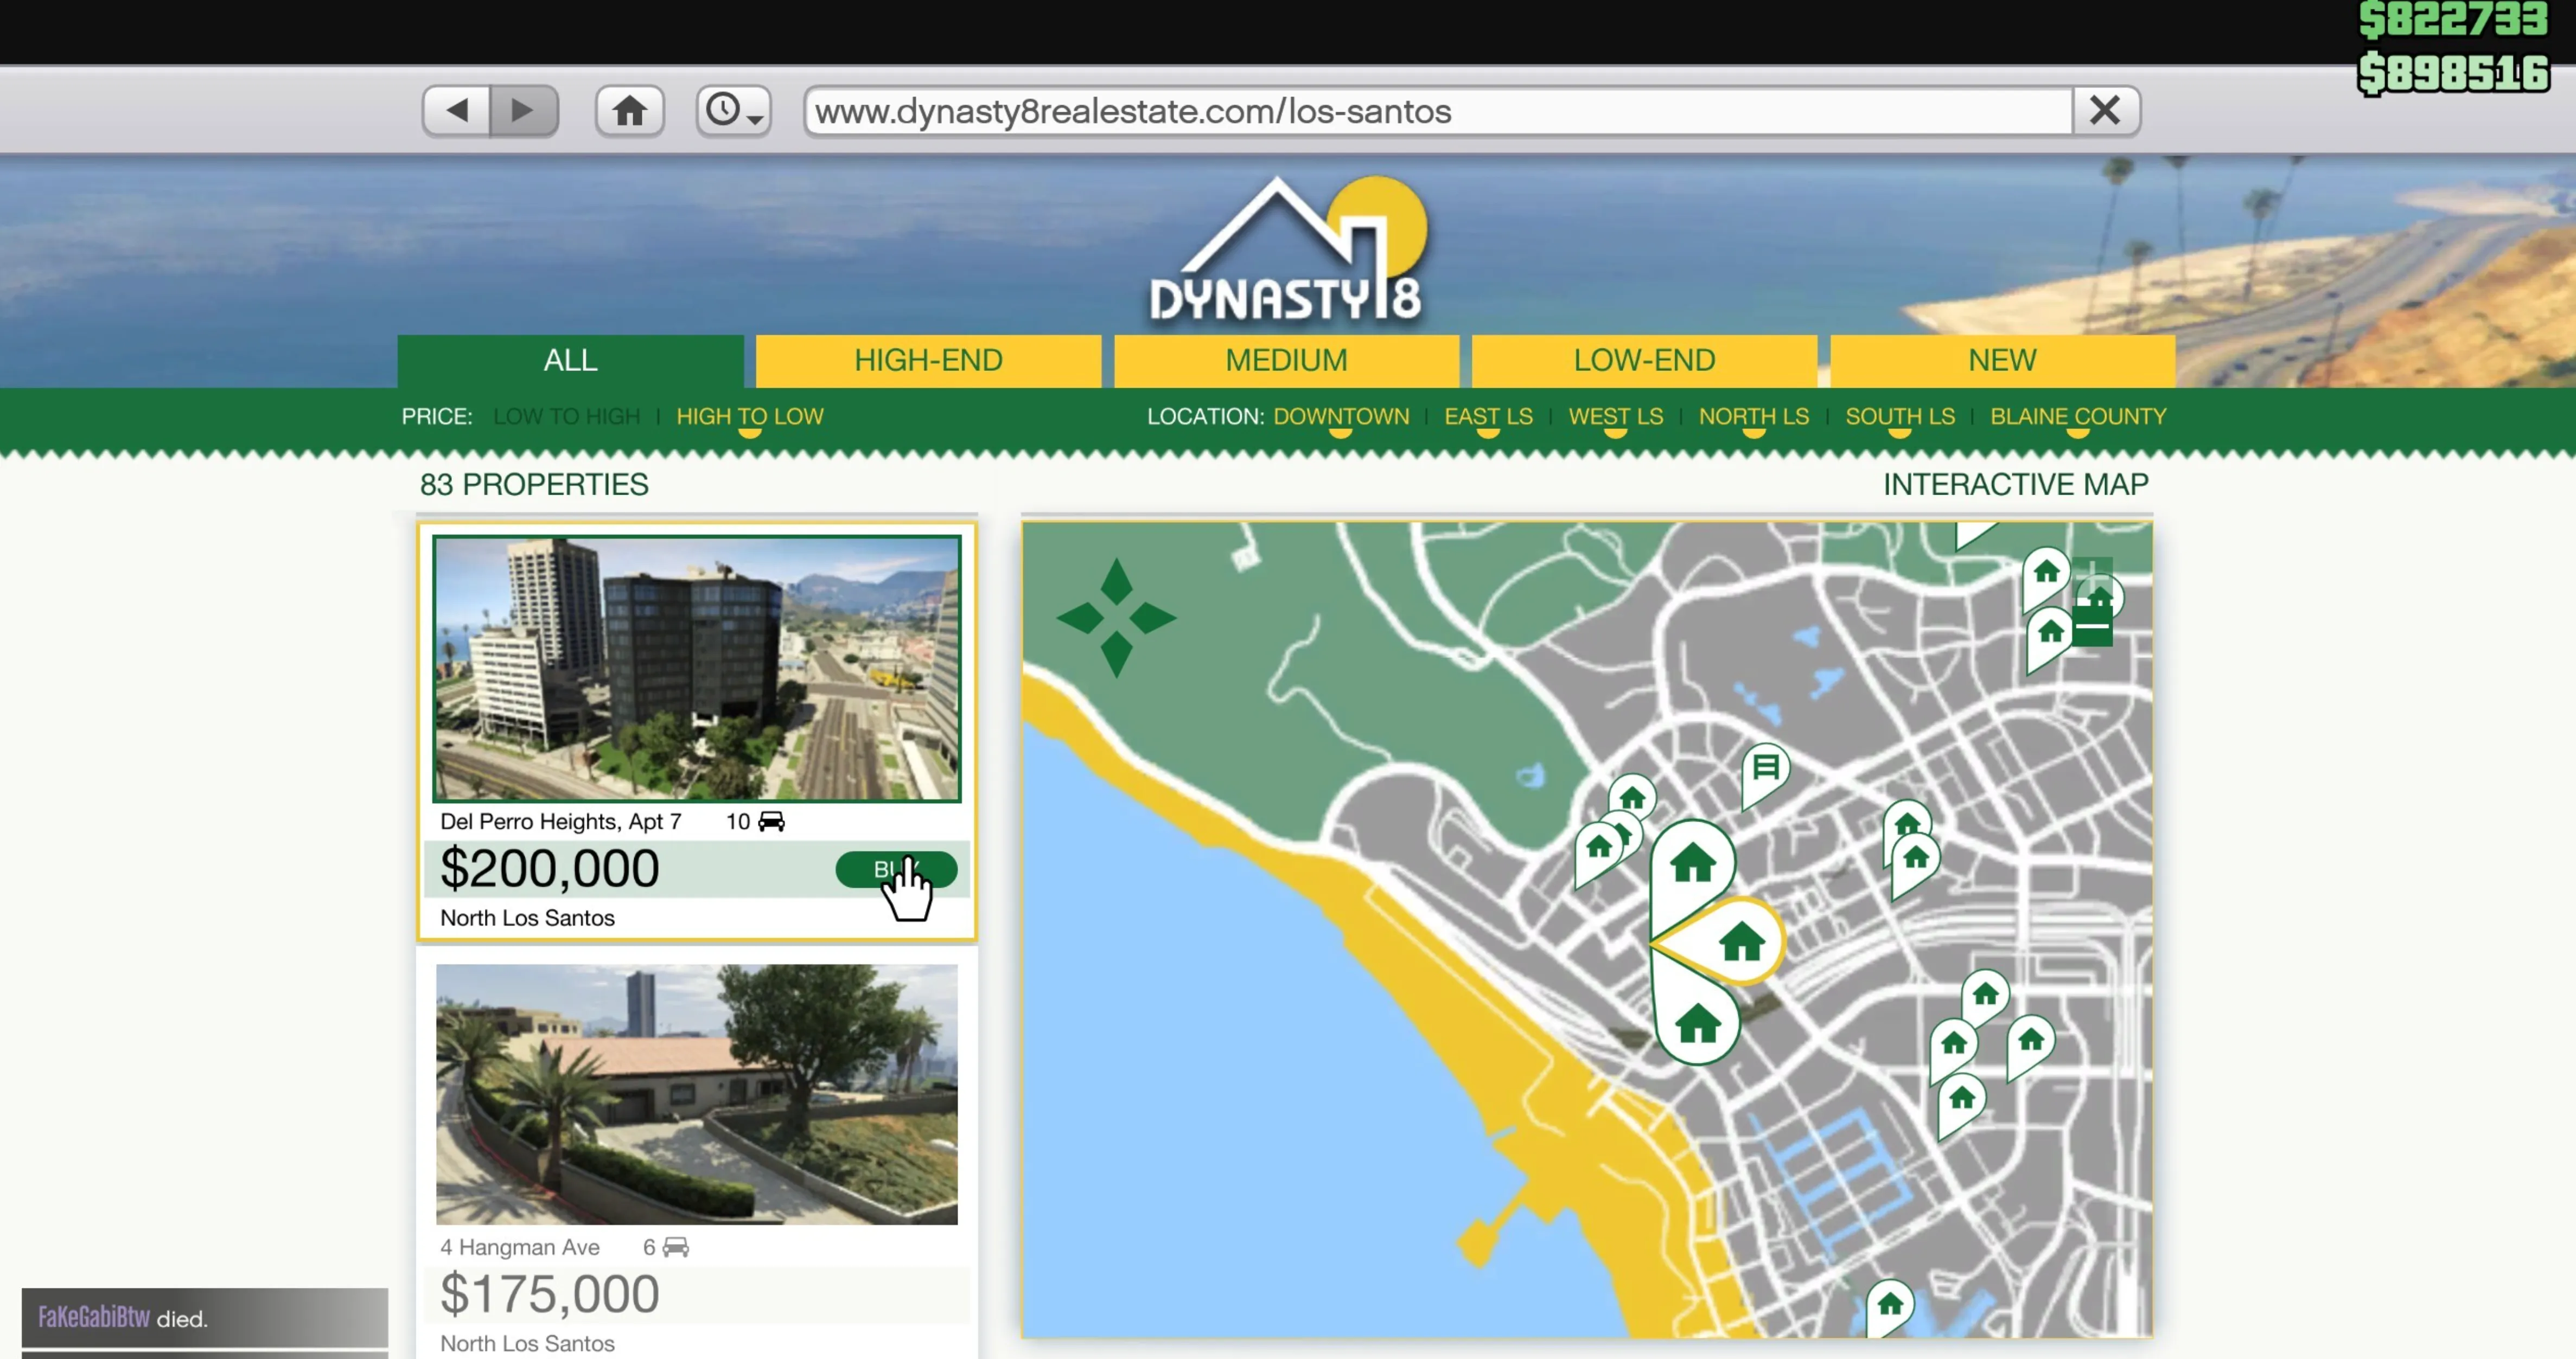This screenshot has height=1359, width=2576.
Task: Click the car icon on the Del Perro listing
Action: click(x=769, y=822)
